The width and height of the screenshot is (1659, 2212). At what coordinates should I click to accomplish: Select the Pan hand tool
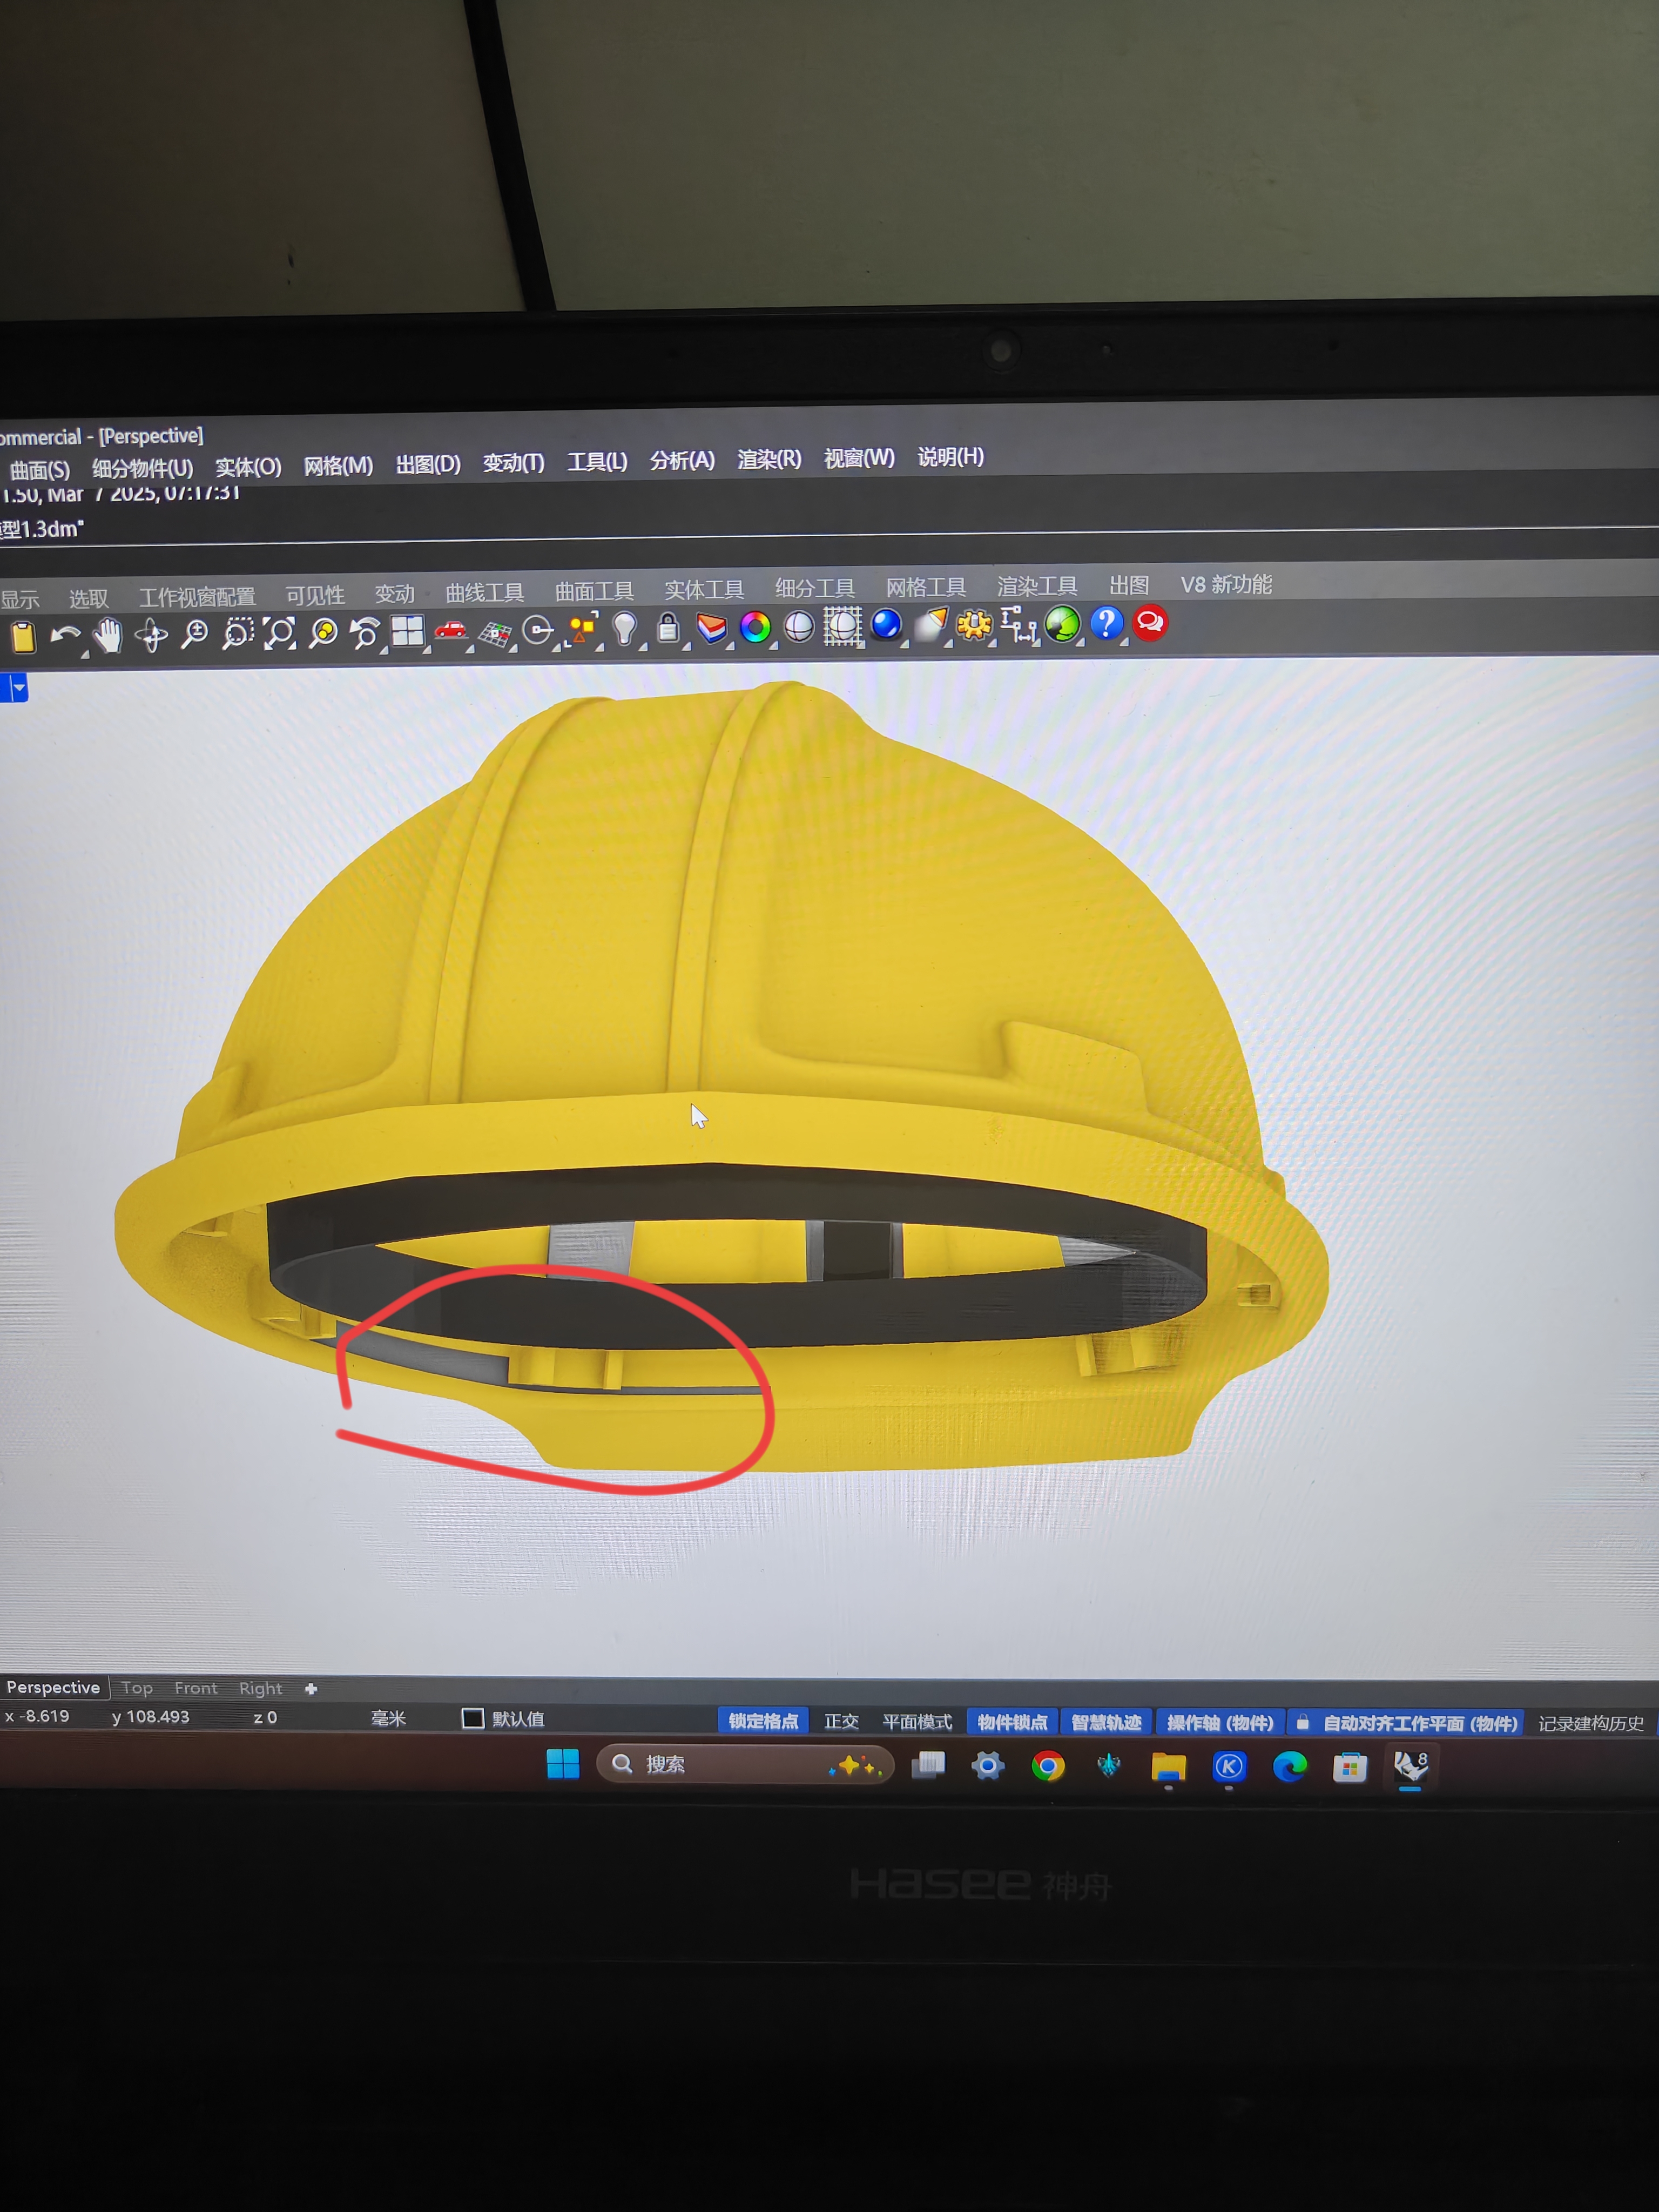(x=108, y=636)
